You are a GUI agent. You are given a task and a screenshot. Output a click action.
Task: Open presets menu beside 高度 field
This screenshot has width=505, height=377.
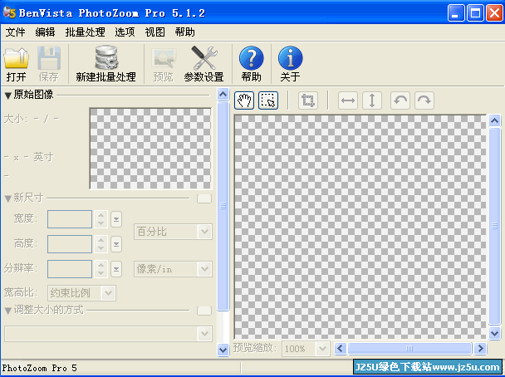(116, 244)
